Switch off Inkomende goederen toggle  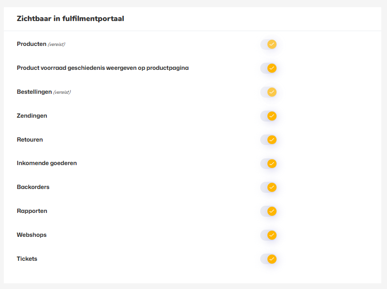pos(268,164)
